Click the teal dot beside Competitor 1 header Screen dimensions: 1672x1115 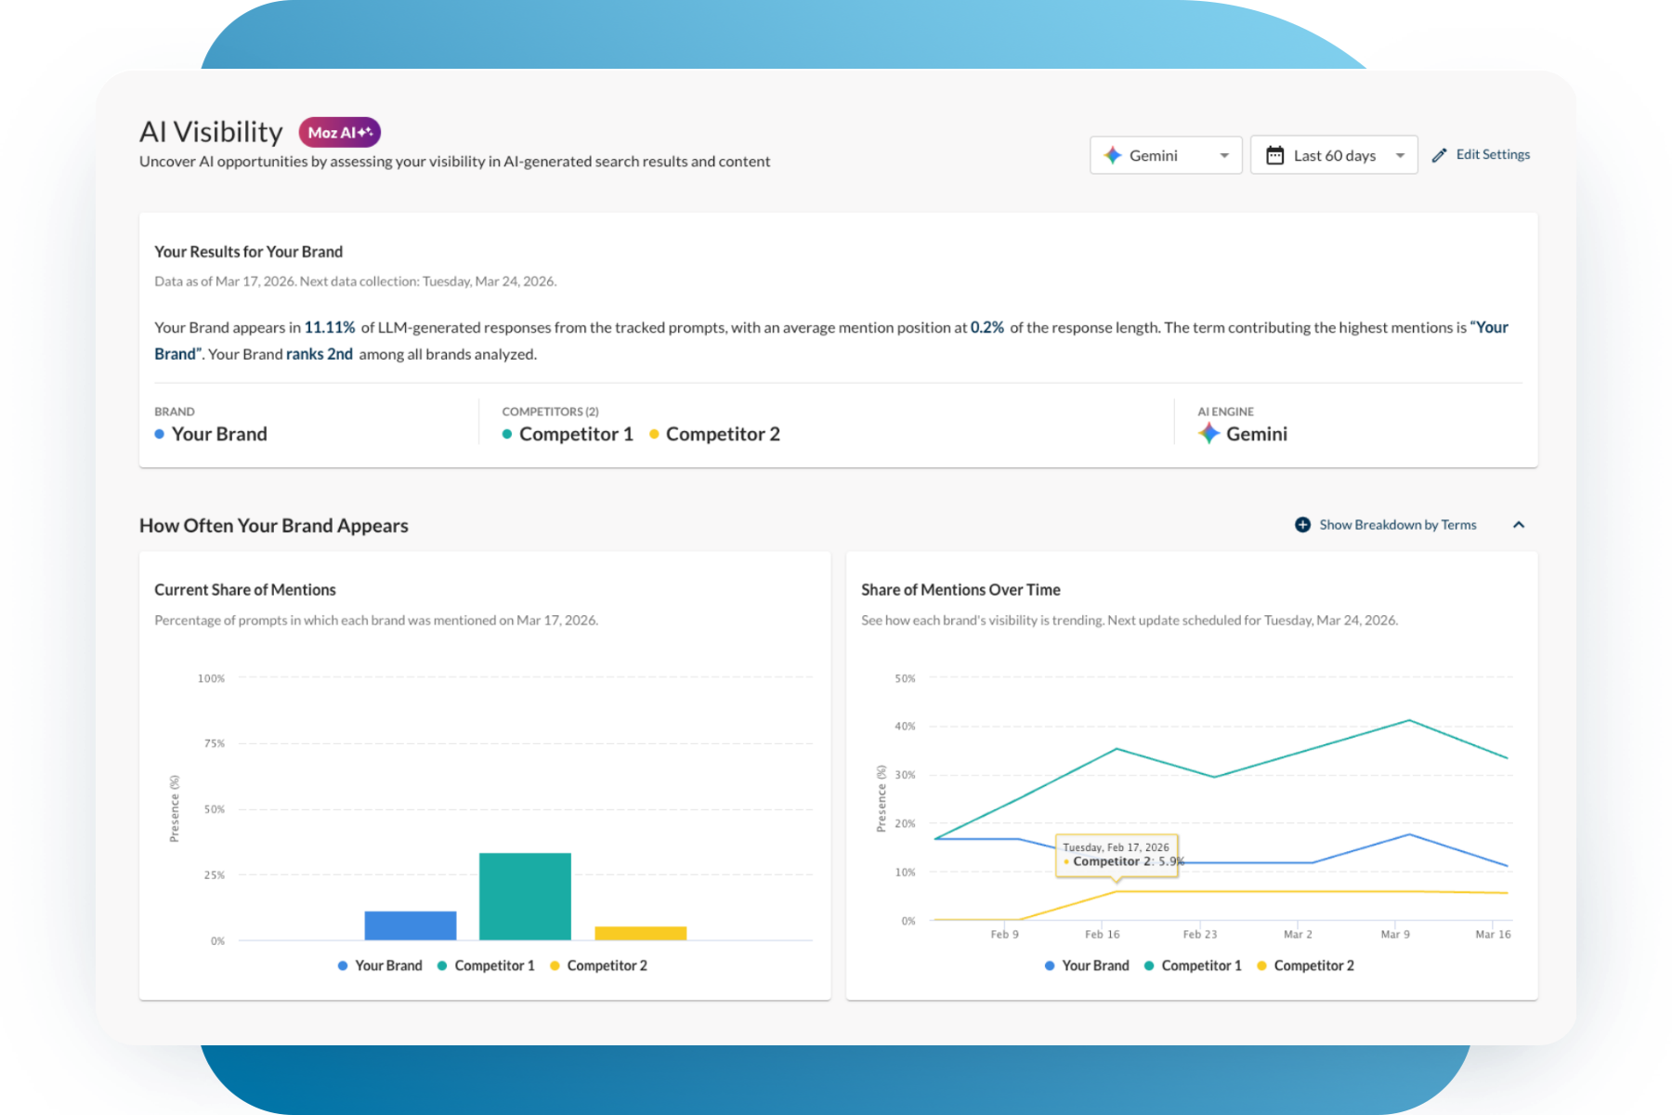pos(507,434)
